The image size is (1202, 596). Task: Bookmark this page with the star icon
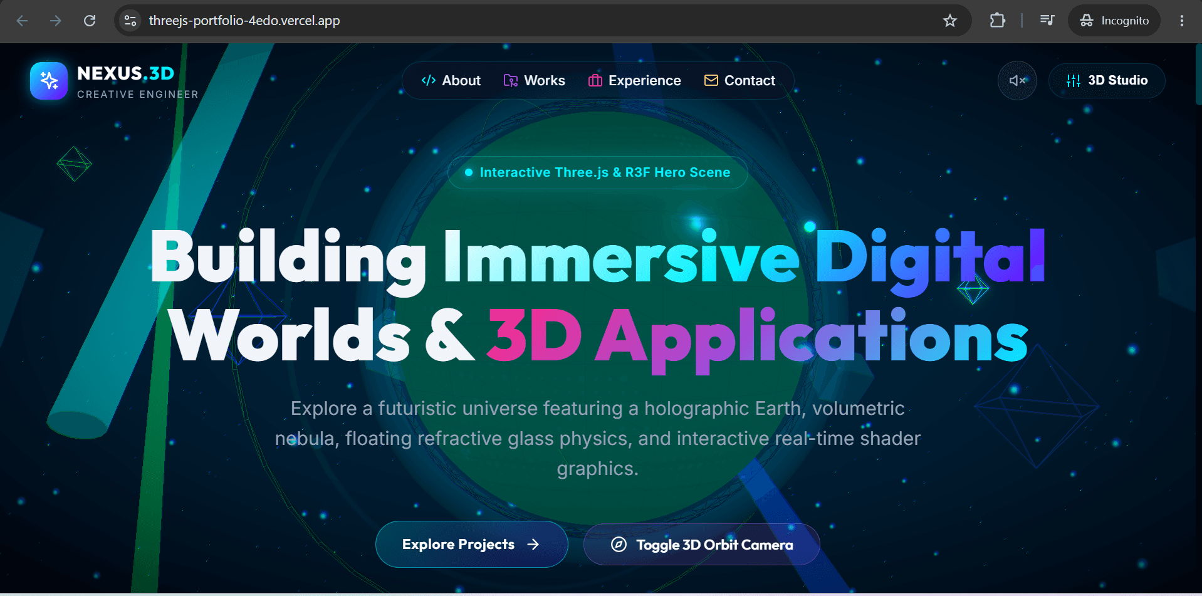click(950, 21)
